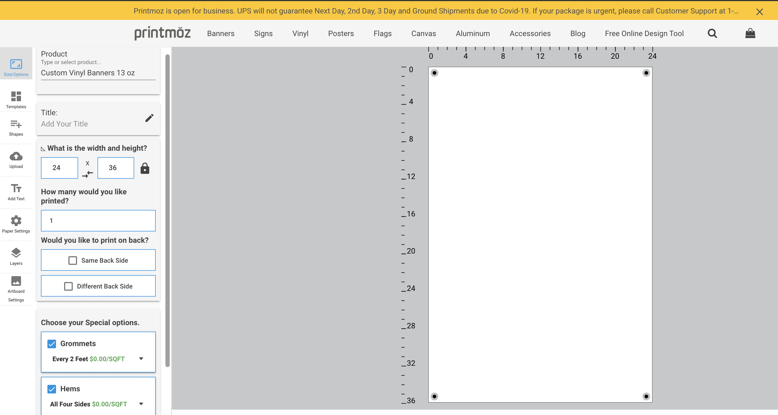
Task: Select the Add Text tool
Action: [16, 188]
